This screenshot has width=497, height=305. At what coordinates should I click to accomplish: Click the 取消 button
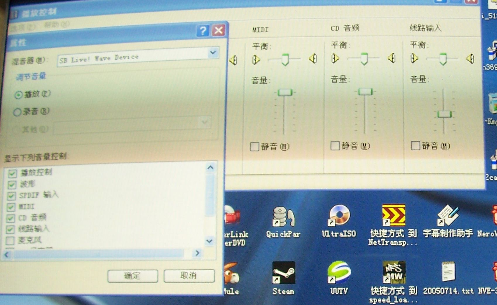(189, 275)
